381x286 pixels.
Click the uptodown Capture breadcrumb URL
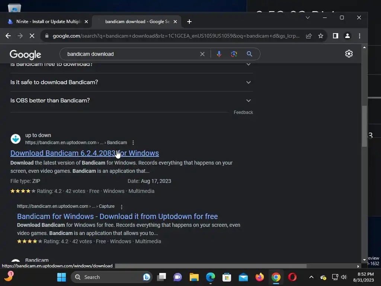(65, 206)
